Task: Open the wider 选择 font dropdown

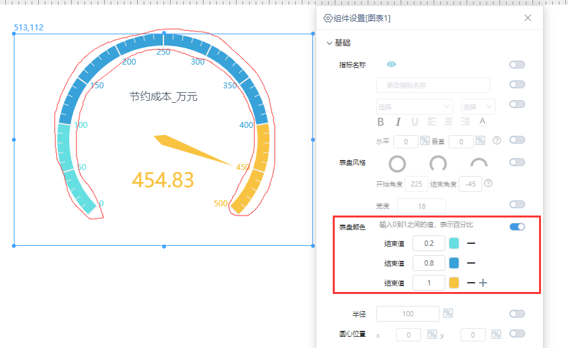Action: point(414,107)
